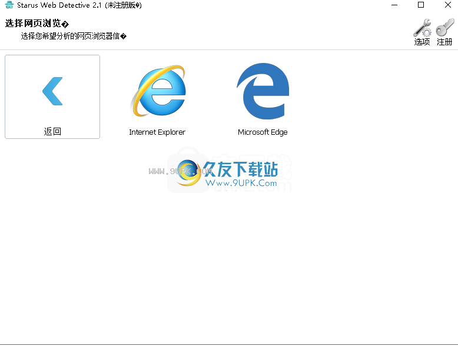Open options via the wrench icon
This screenshot has height=346, width=458.
(422, 28)
